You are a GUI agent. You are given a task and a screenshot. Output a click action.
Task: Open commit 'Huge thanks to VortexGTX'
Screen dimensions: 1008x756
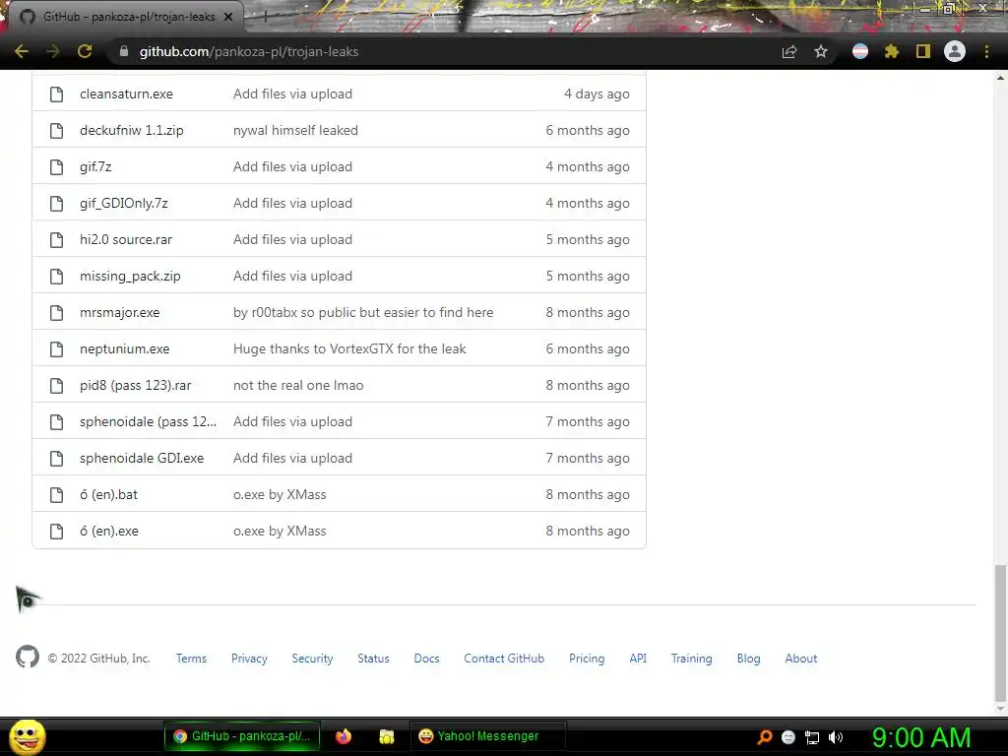(x=349, y=349)
